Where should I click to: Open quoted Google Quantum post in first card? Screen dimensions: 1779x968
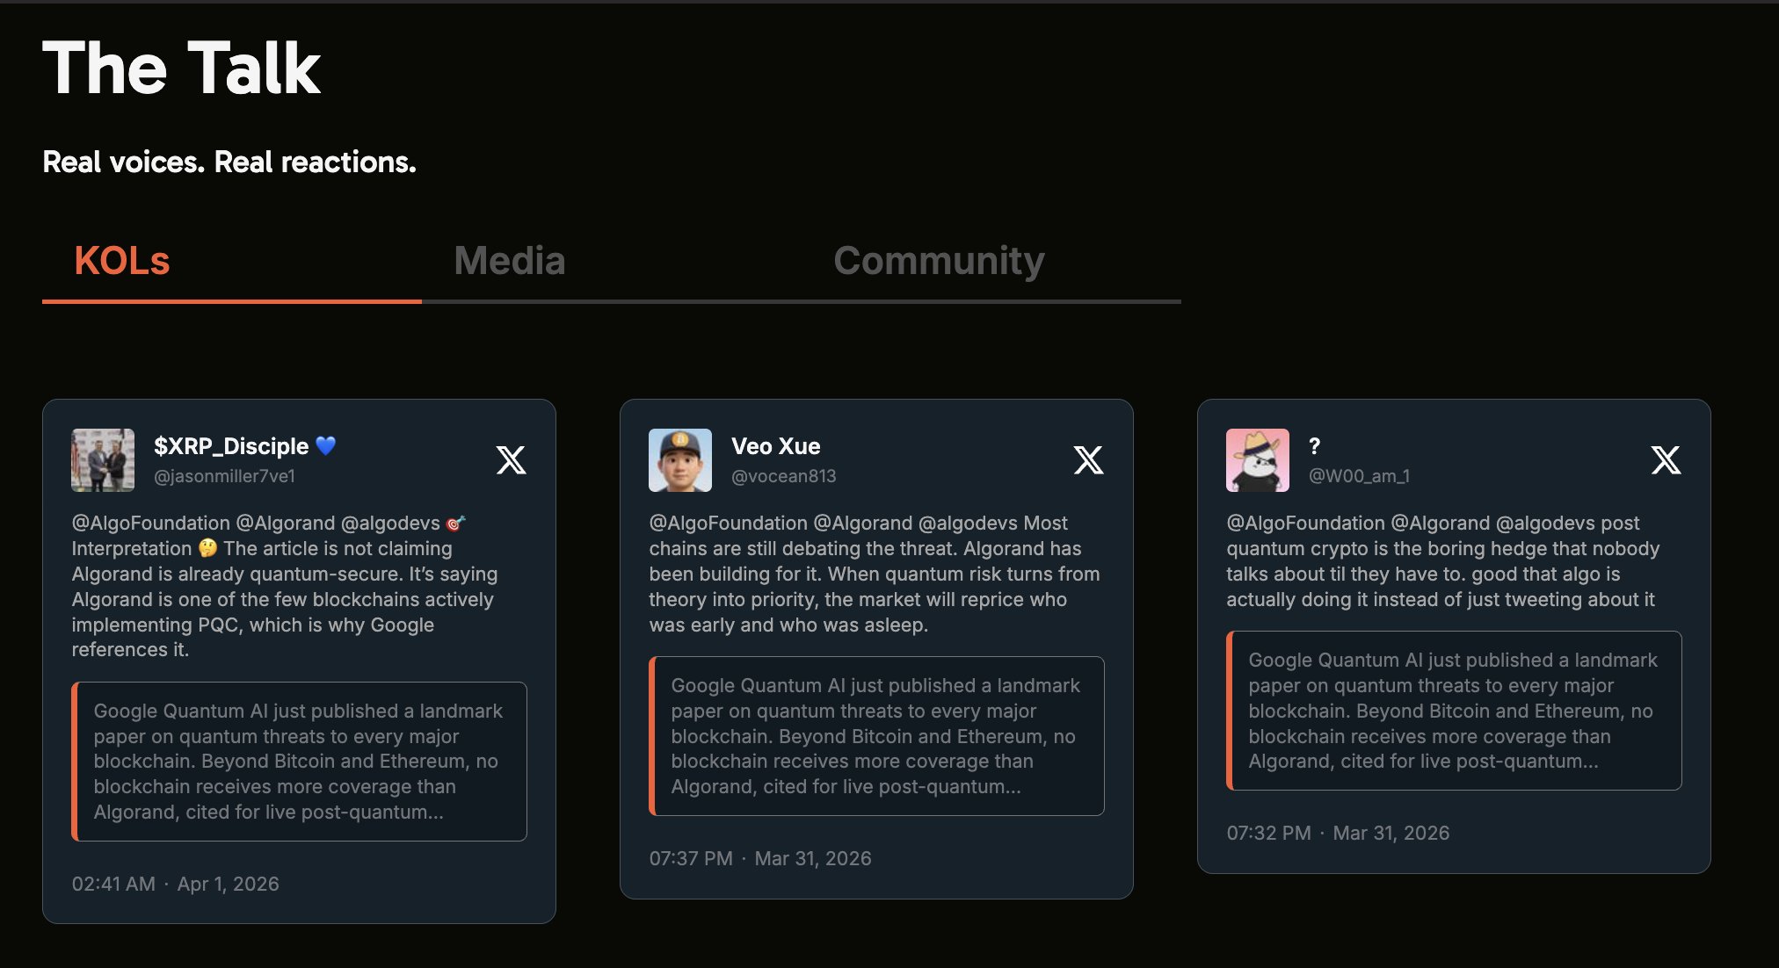click(299, 762)
